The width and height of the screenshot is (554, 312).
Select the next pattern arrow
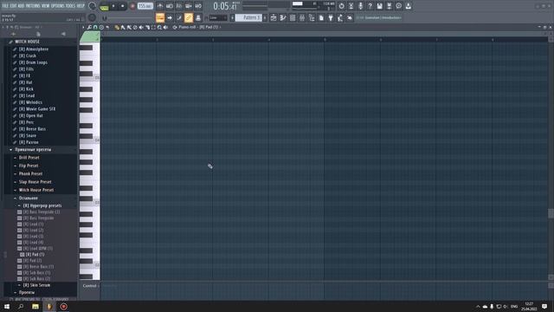pos(265,17)
